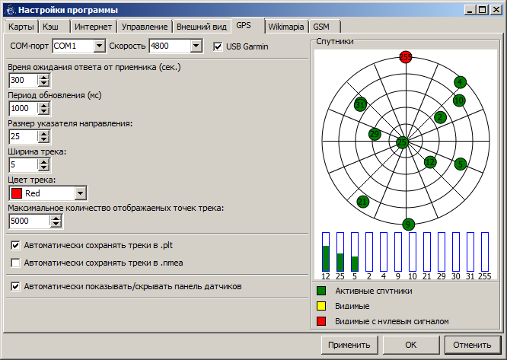Click the update period input field

pos(23,108)
